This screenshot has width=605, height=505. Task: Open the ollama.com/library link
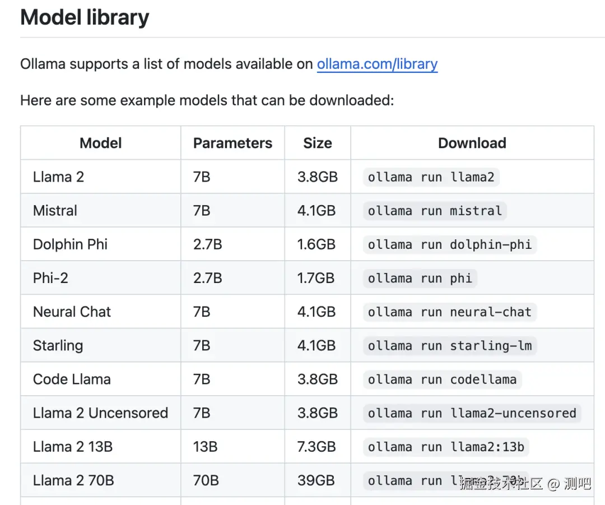377,64
